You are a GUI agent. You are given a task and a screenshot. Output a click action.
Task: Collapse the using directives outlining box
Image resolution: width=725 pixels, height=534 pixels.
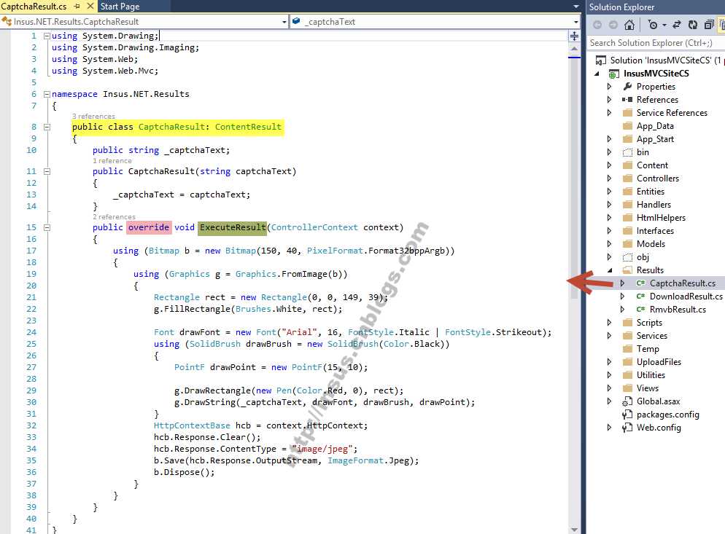click(47, 36)
